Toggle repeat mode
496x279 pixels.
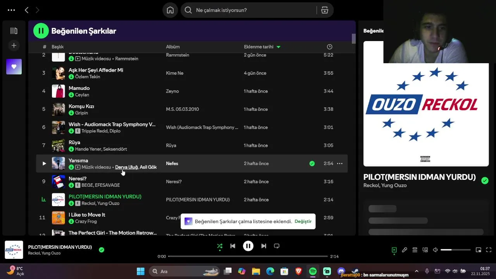277,246
